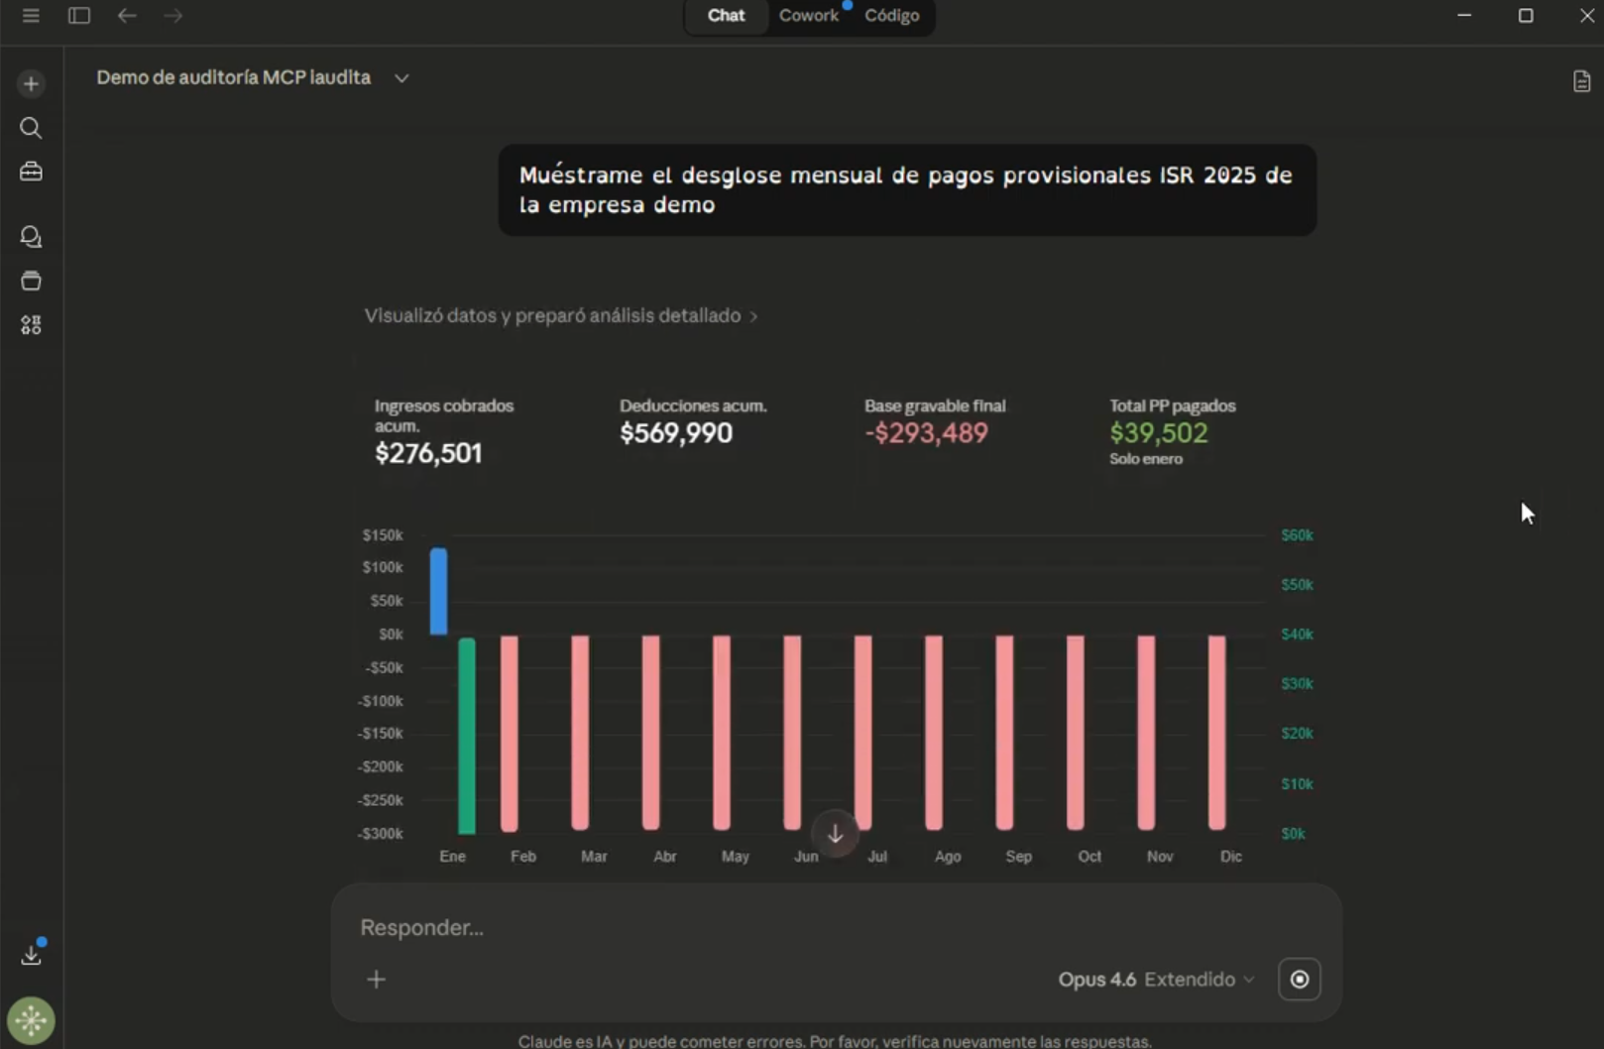The height and width of the screenshot is (1049, 1604).
Task: Open the connectors grid icon in sidebar
Action: pos(31,325)
